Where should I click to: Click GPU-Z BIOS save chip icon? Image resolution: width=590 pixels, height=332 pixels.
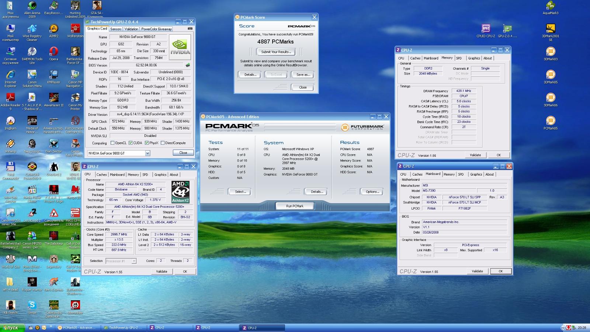point(188,65)
